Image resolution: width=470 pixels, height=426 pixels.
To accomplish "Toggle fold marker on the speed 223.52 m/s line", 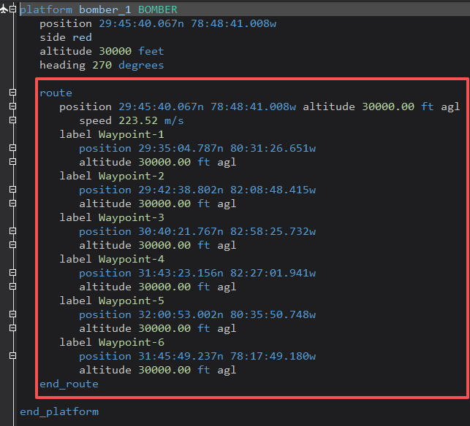I will coord(12,120).
